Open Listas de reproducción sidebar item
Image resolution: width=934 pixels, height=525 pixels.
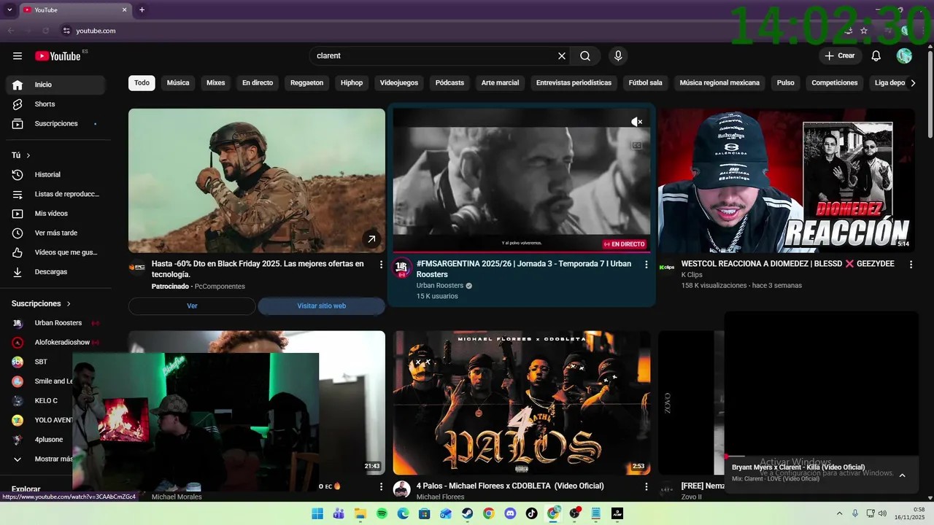click(x=55, y=194)
